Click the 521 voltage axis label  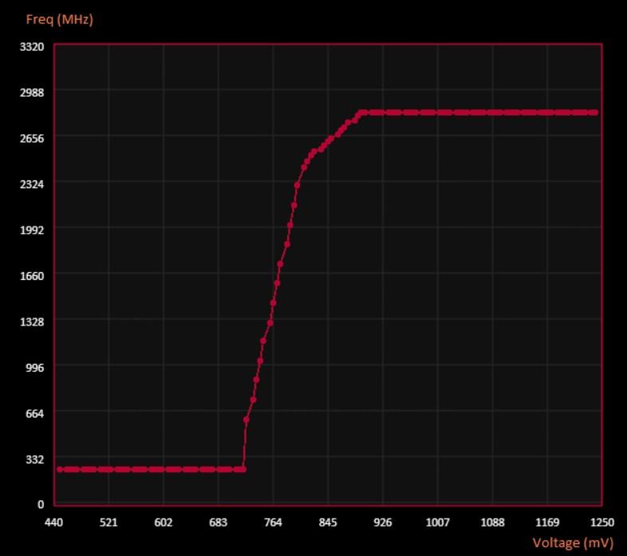tap(108, 522)
